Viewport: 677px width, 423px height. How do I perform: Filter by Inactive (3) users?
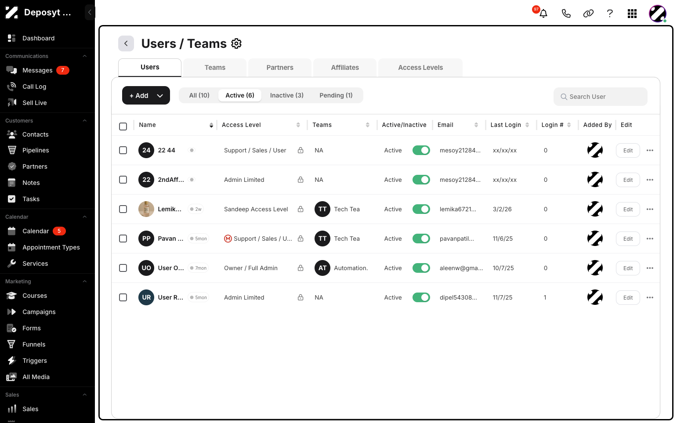287,95
